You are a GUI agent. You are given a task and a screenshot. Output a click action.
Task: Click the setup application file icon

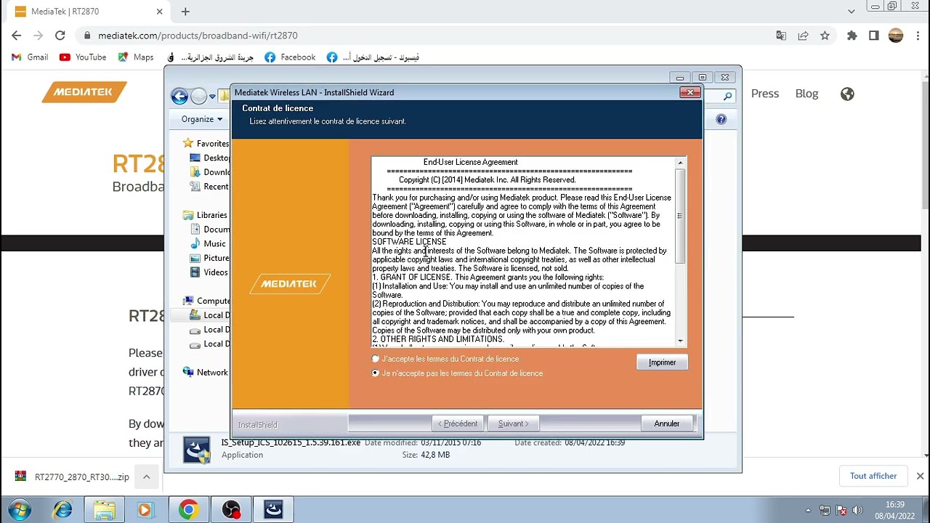click(198, 450)
